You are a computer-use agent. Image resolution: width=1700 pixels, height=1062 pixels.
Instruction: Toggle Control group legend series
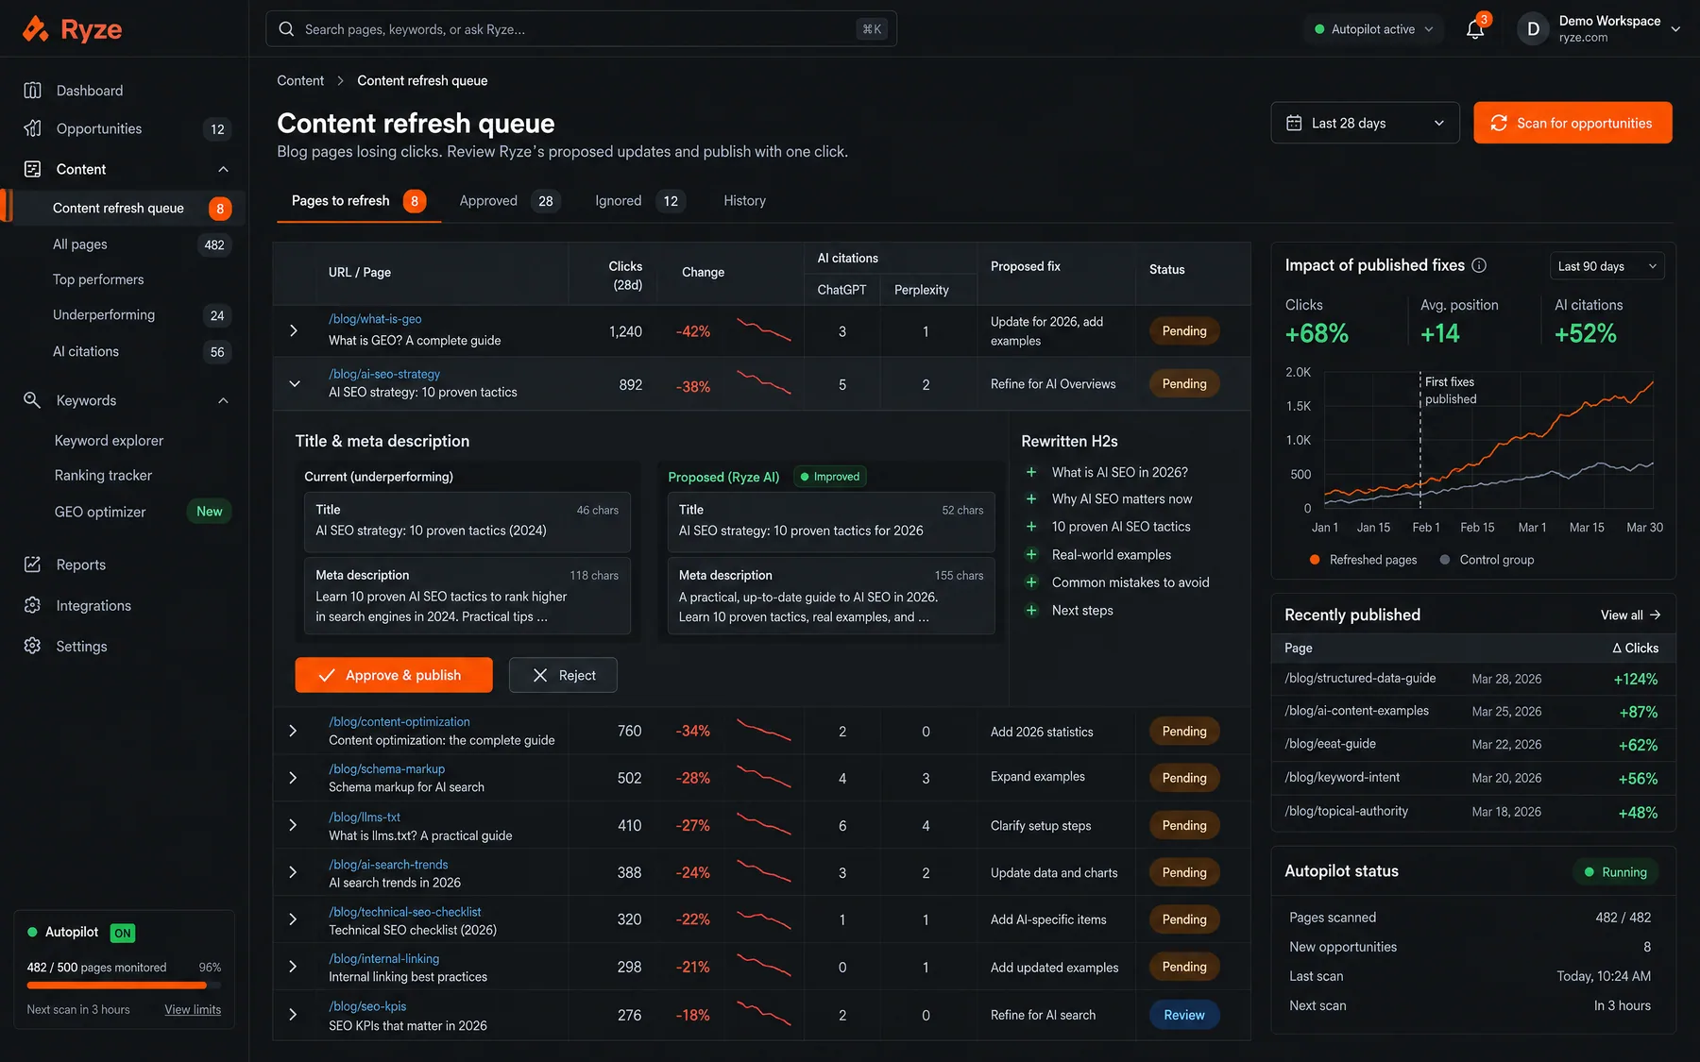pyautogui.click(x=1487, y=560)
